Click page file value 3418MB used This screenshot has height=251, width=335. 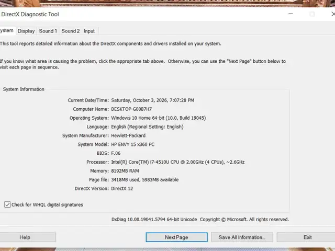click(x=145, y=180)
